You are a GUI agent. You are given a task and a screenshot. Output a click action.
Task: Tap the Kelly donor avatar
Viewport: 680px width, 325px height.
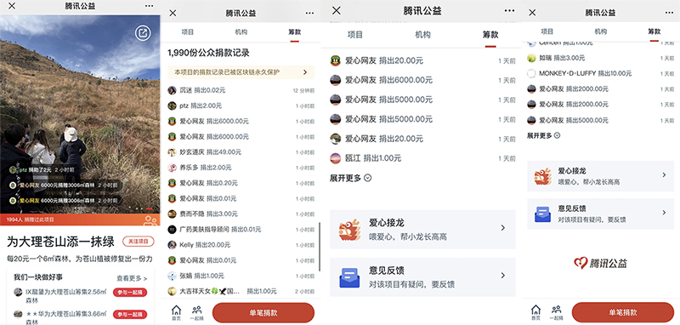click(173, 245)
